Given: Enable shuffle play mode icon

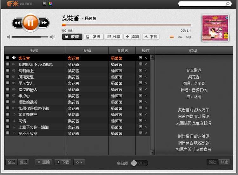Looking at the screenshot, I should (180, 37).
